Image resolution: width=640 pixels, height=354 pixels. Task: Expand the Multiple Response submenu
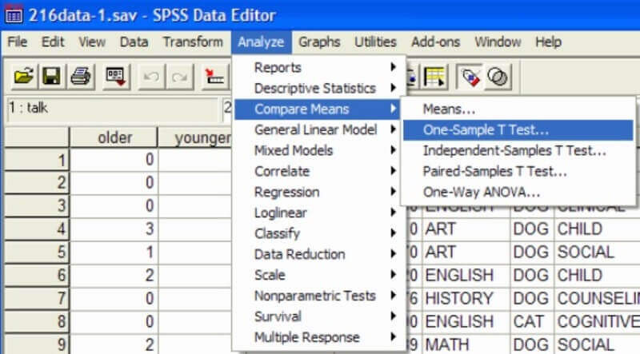coord(319,337)
